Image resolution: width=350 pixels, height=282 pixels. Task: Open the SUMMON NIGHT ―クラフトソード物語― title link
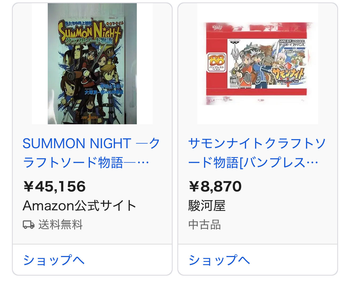pyautogui.click(x=91, y=153)
